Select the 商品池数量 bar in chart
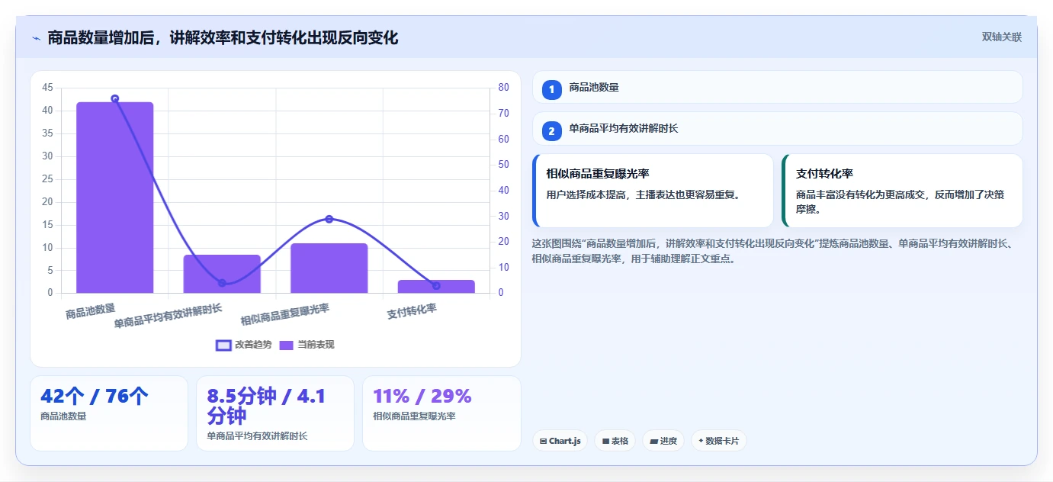The image size is (1053, 482). tap(115, 198)
